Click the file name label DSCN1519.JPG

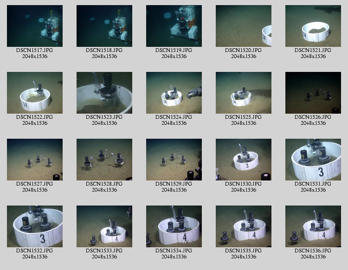[174, 51]
